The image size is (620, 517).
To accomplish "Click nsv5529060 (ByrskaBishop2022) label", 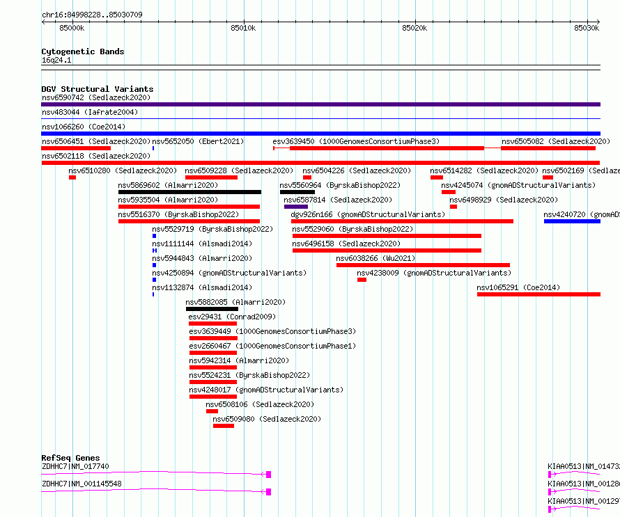I will coord(352,229).
